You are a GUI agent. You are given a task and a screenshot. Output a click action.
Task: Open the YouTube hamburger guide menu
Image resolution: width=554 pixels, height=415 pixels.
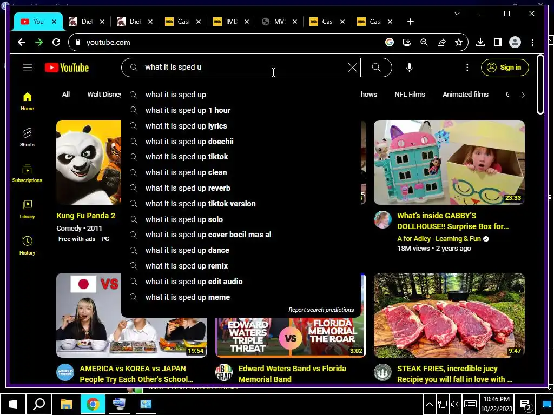[27, 68]
